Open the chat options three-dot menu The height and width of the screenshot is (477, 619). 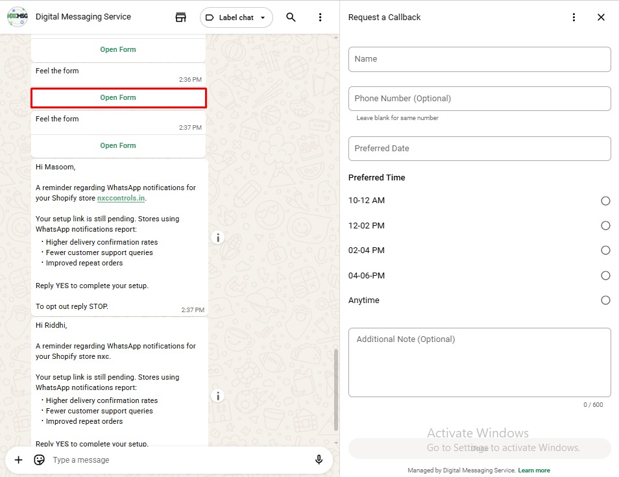pos(321,18)
